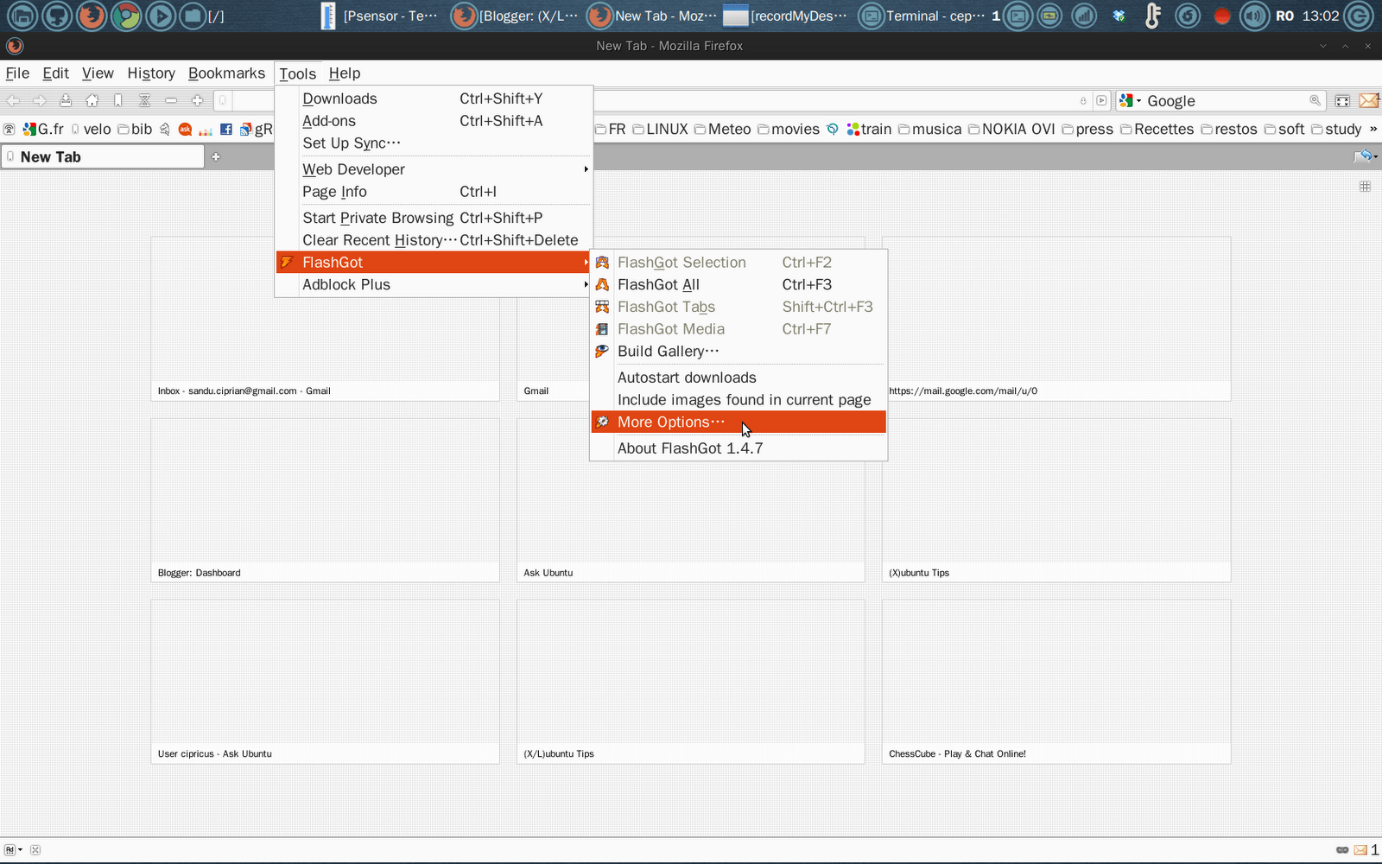Choose Clear Recent History entry

click(x=434, y=240)
